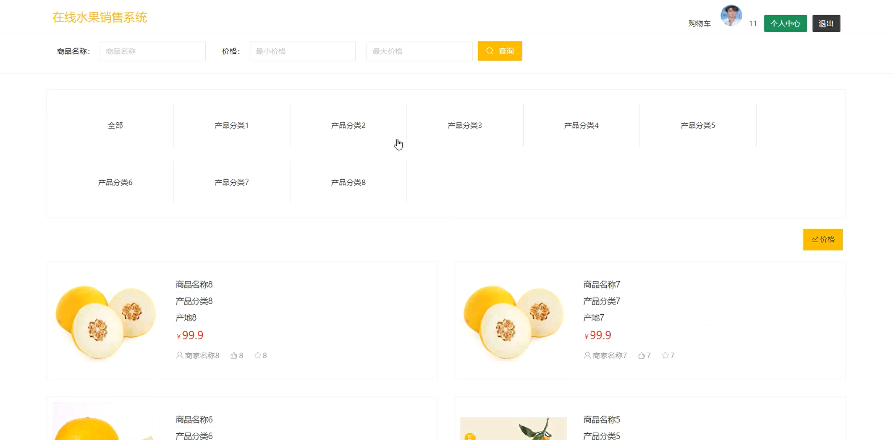The height and width of the screenshot is (440, 893).
Task: Click the 产地7 origin text
Action: [x=594, y=318]
